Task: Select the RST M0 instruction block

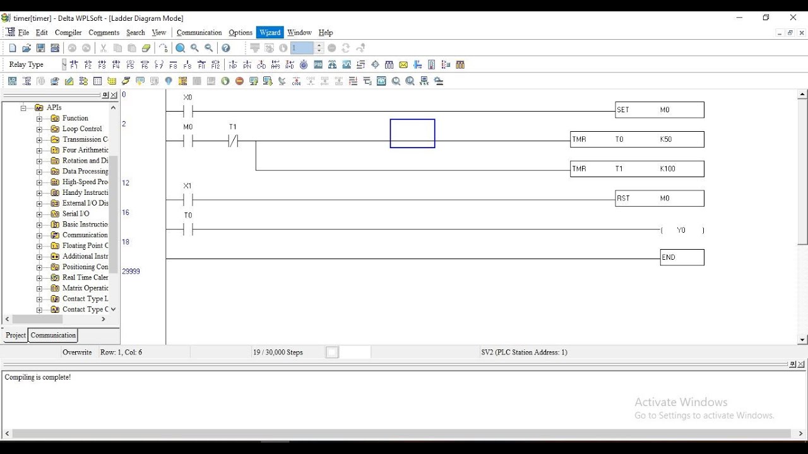Action: pyautogui.click(x=660, y=199)
